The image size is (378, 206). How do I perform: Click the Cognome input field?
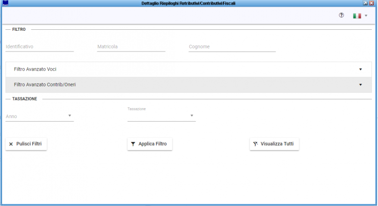click(232, 47)
